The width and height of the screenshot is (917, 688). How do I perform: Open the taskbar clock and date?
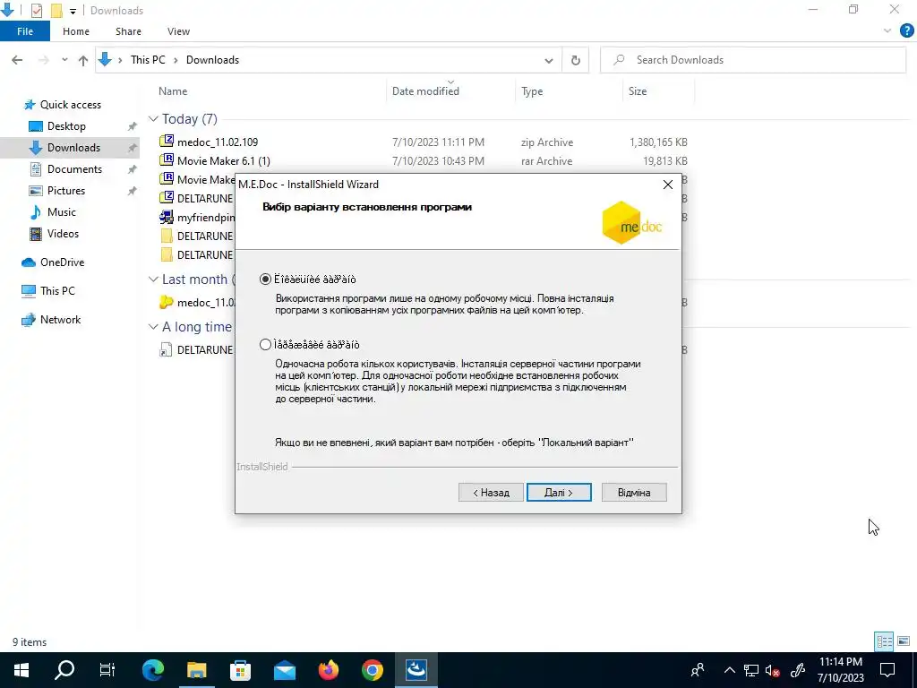point(840,670)
